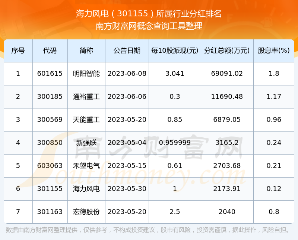Click the 公告日期 column header
Image resolution: width=298 pixels, height=240 pixels.
pos(127,51)
